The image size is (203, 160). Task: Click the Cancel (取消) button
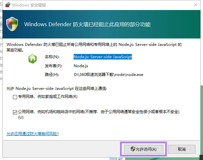pyautogui.click(x=181, y=149)
